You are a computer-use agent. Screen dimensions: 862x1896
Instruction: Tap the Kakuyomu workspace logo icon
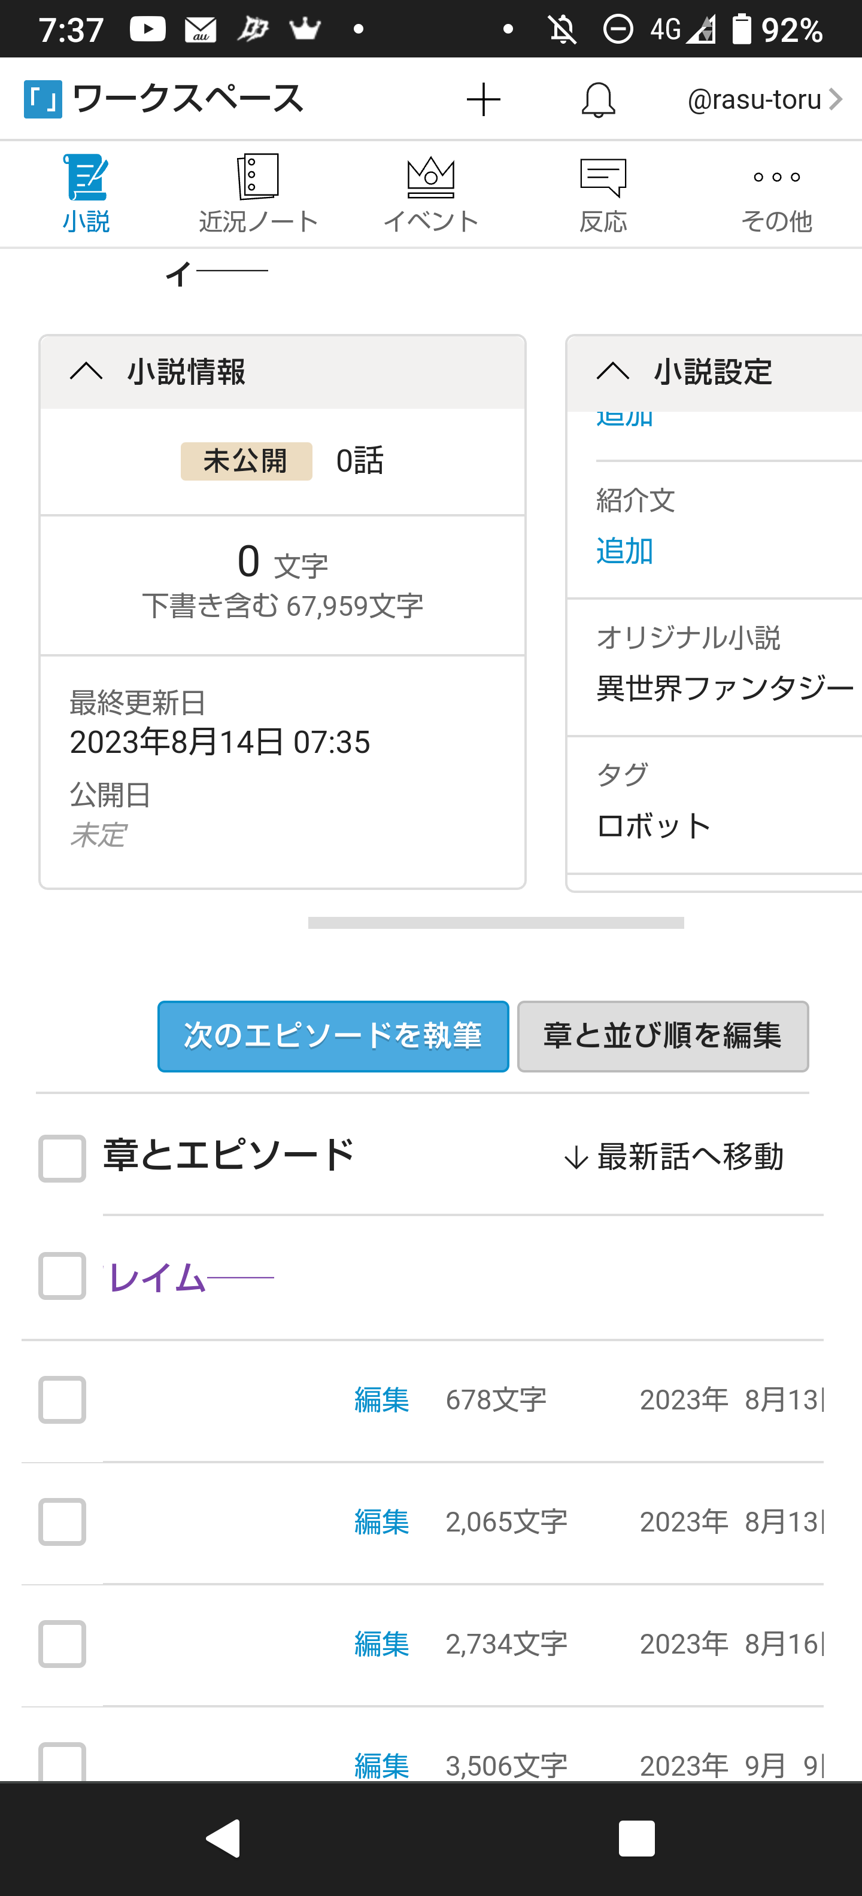click(x=43, y=99)
